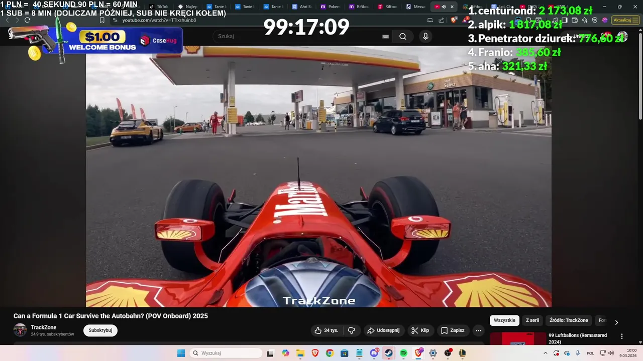This screenshot has width=643, height=361.
Task: Show hidden system tray icons chevron
Action: click(546, 353)
